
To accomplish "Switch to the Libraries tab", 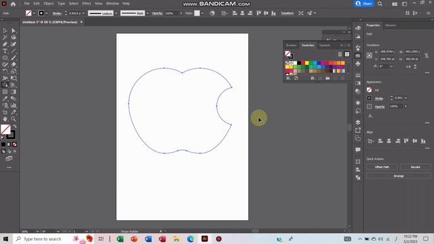I will (x=391, y=25).
